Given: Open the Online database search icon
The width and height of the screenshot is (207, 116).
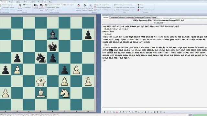Looking at the screenshot, I should coord(36,6).
